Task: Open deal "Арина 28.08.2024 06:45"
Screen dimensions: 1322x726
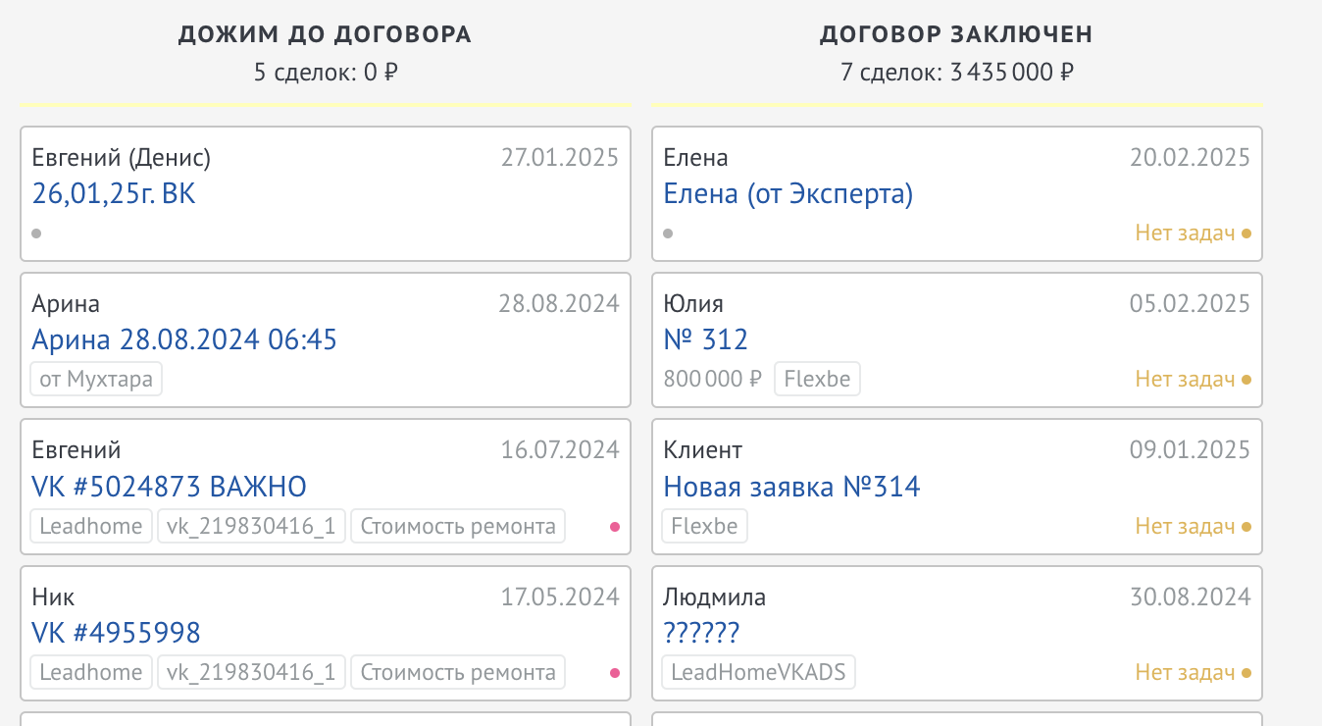Action: click(184, 340)
